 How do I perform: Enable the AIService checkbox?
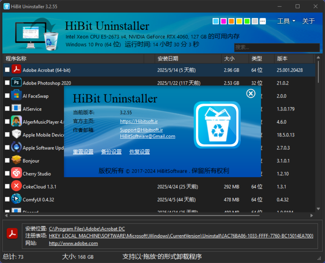(x=7, y=109)
